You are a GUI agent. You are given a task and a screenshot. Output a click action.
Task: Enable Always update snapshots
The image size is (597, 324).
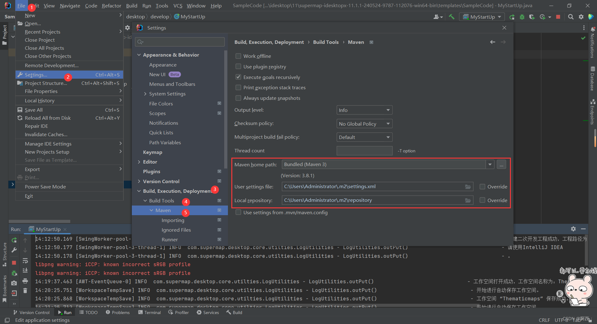coord(238,98)
